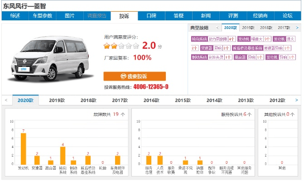Click the 我要投诉 orange button

click(x=135, y=76)
